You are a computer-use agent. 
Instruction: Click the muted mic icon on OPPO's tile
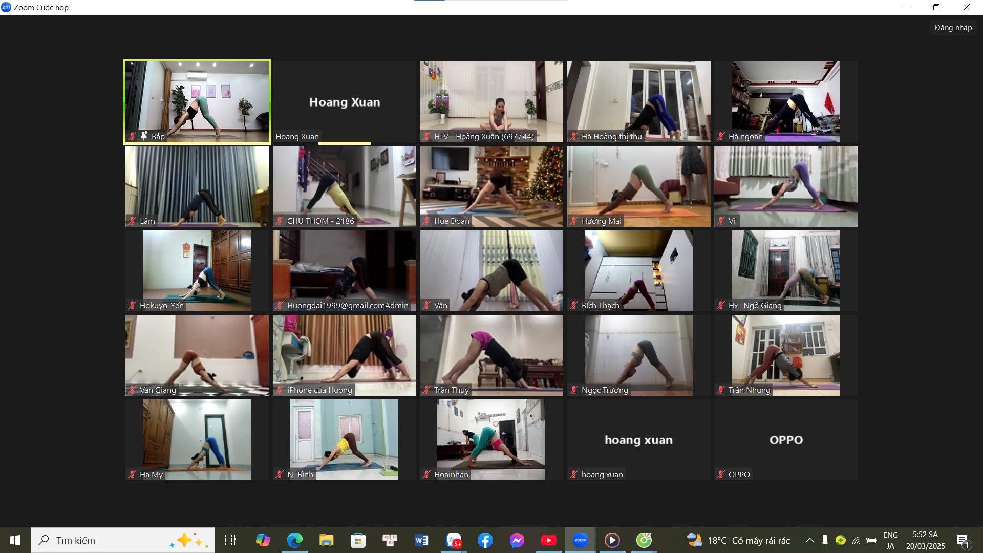coord(721,475)
